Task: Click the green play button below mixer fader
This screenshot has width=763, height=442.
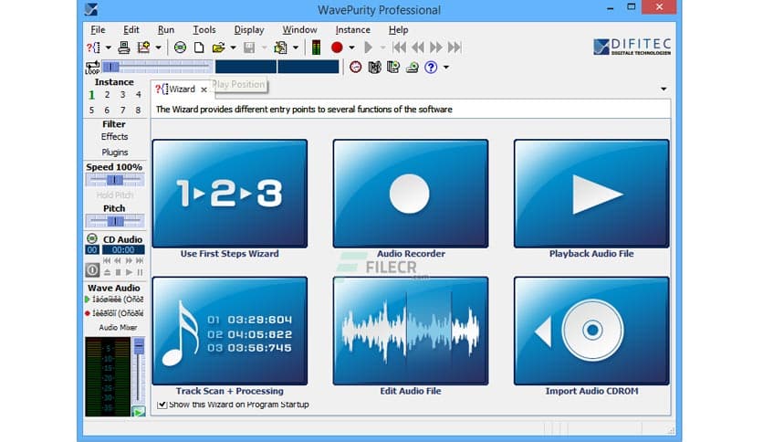Action: 139,412
